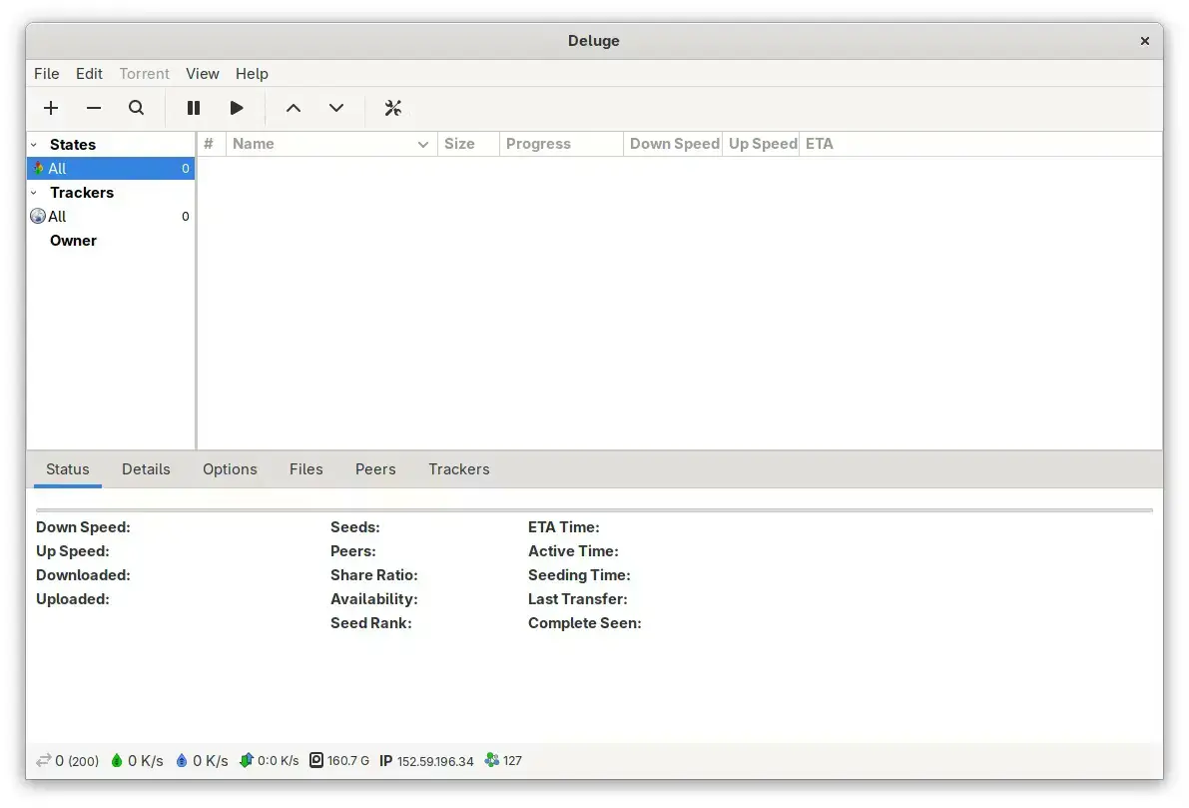Click the Queue Up arrow icon
This screenshot has height=808, width=1189.
(294, 108)
